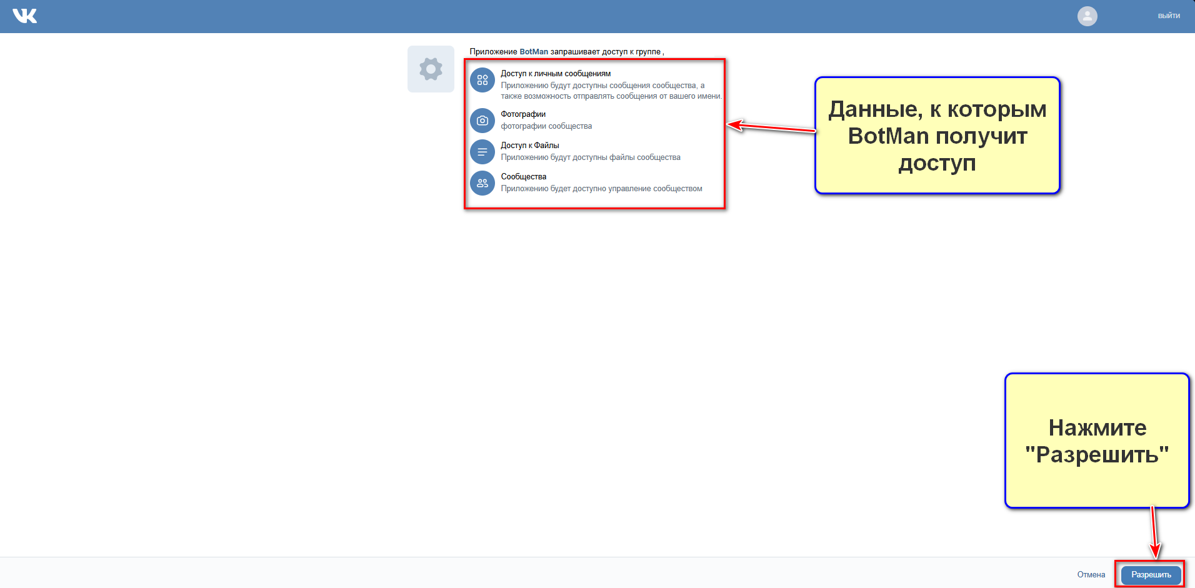This screenshot has height=588, width=1195.
Task: Click the gear app icon thumbnail
Action: tap(431, 69)
